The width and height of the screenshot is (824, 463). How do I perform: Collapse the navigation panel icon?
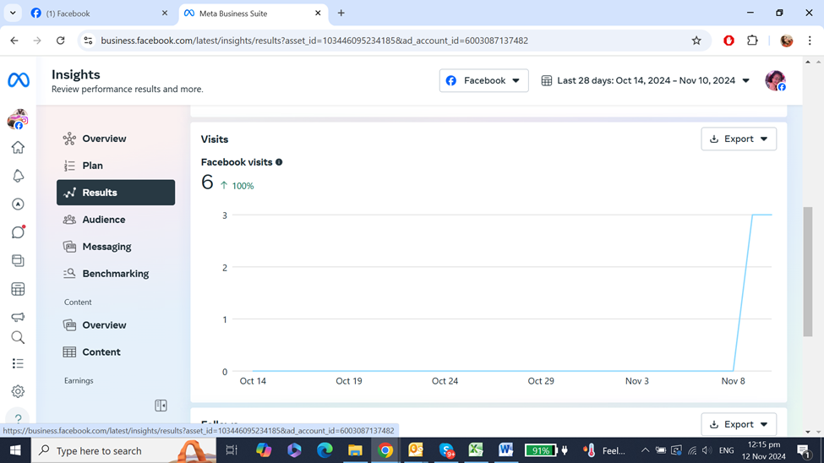click(161, 406)
